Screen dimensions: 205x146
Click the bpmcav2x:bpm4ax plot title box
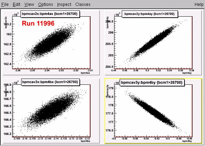pos(50,14)
